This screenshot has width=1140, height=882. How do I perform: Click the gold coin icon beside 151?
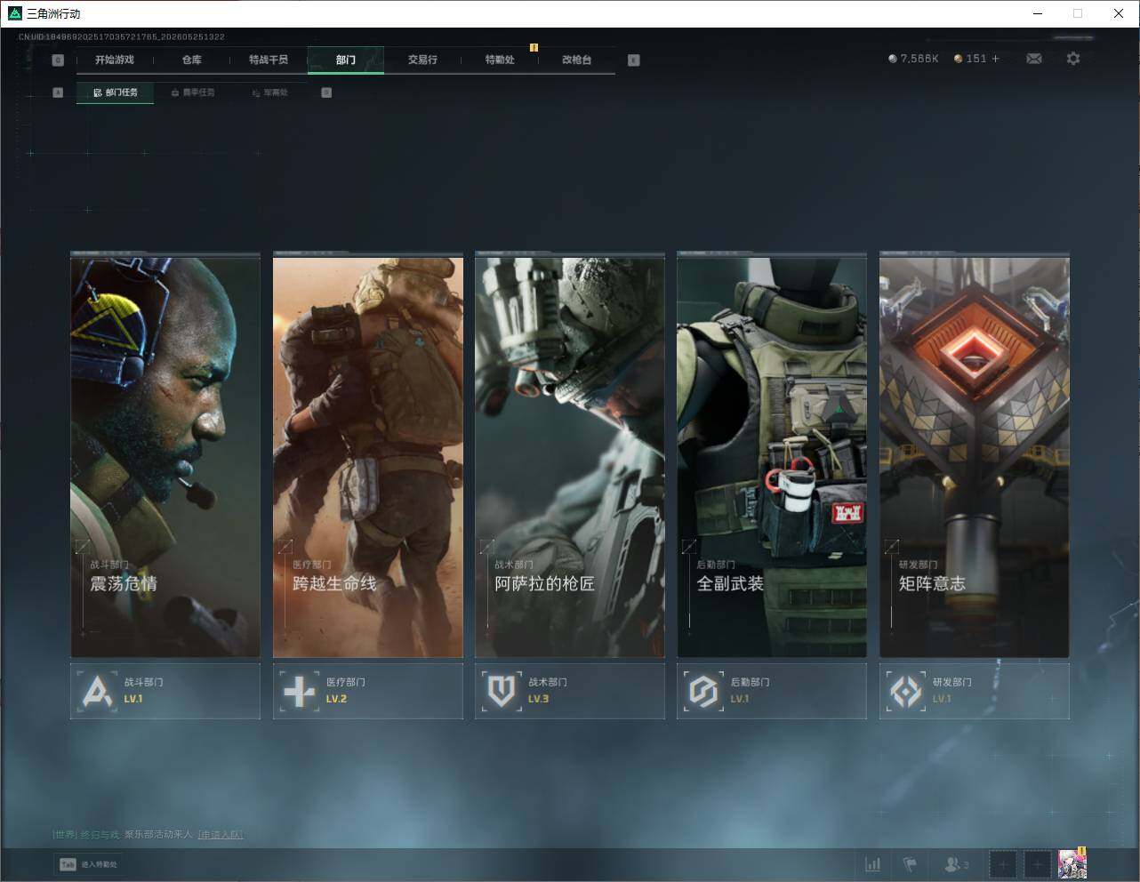click(959, 59)
